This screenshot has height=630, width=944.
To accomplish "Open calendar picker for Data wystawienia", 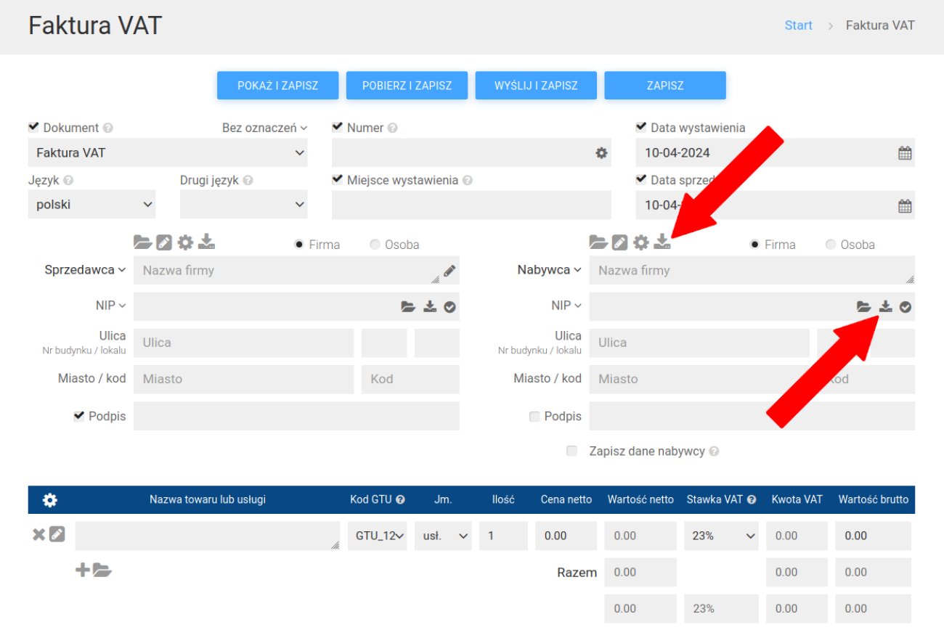I will [904, 153].
